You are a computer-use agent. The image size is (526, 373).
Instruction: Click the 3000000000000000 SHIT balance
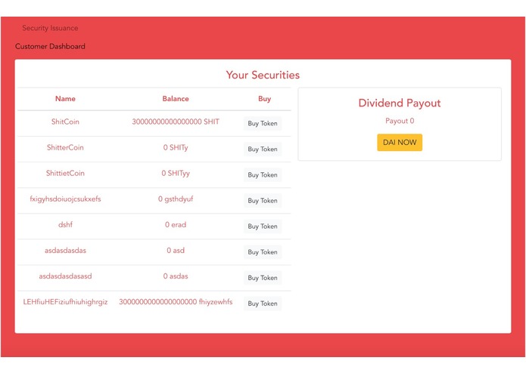(x=176, y=122)
